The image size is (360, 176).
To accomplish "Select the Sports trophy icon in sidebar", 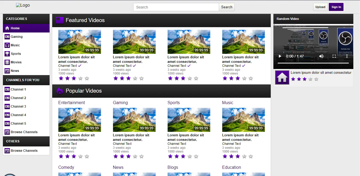I will [x=7, y=54].
